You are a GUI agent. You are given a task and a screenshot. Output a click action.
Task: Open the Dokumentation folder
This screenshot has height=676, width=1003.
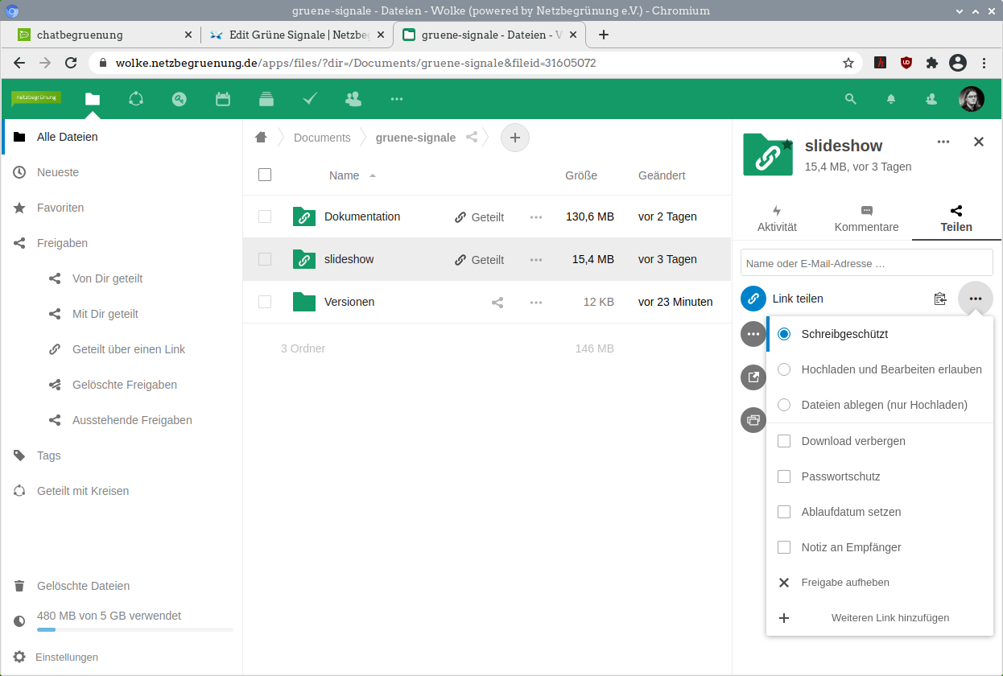362,216
